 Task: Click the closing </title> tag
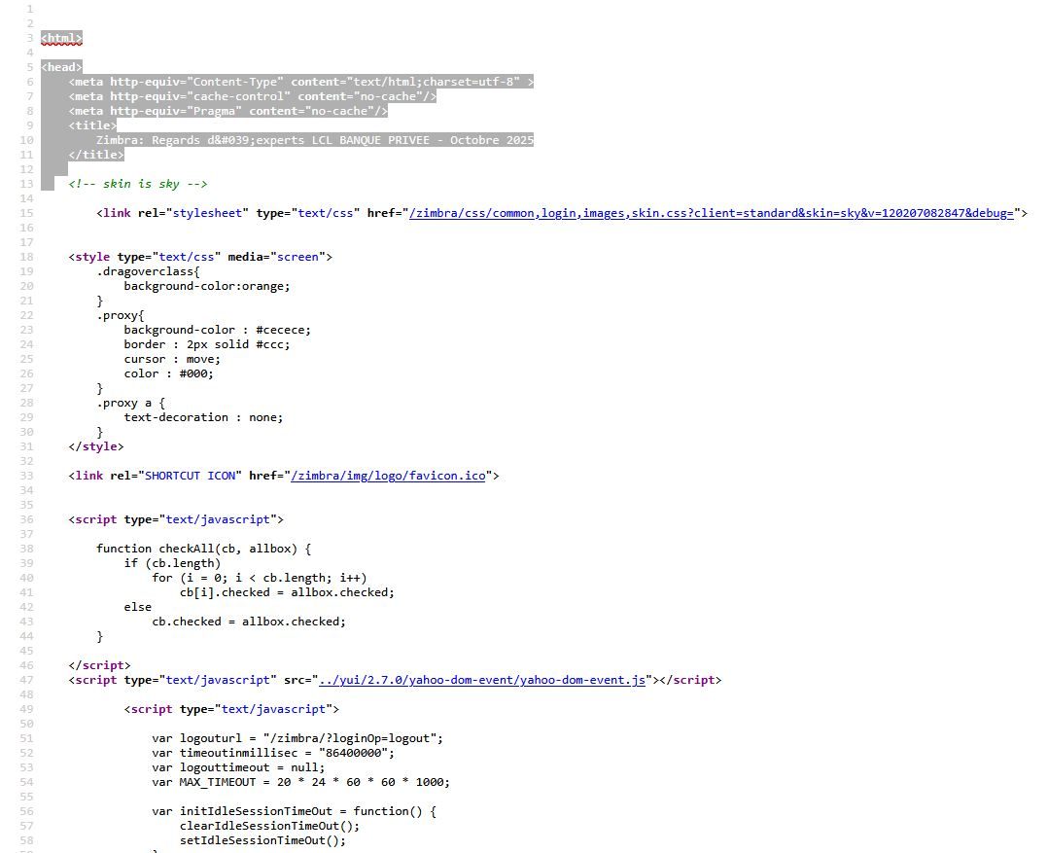click(96, 155)
